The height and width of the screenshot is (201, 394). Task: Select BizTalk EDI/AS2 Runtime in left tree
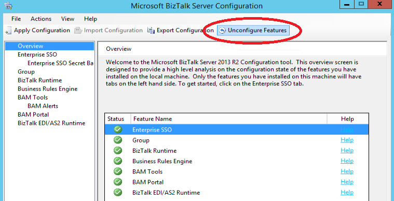click(x=51, y=123)
